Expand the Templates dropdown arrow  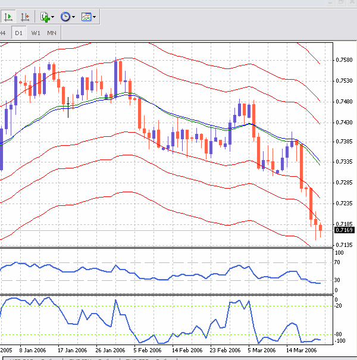pos(95,17)
